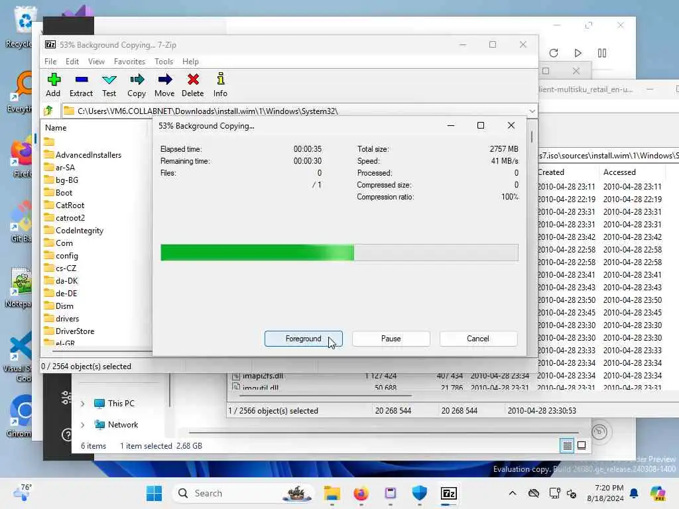
Task: Select Network in File Explorer
Action: tap(117, 425)
